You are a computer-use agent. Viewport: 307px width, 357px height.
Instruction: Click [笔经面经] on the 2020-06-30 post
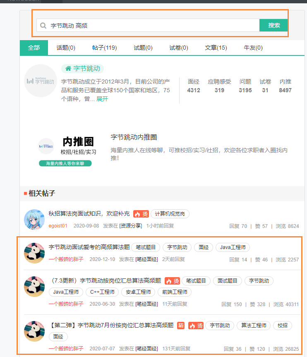point(146,304)
